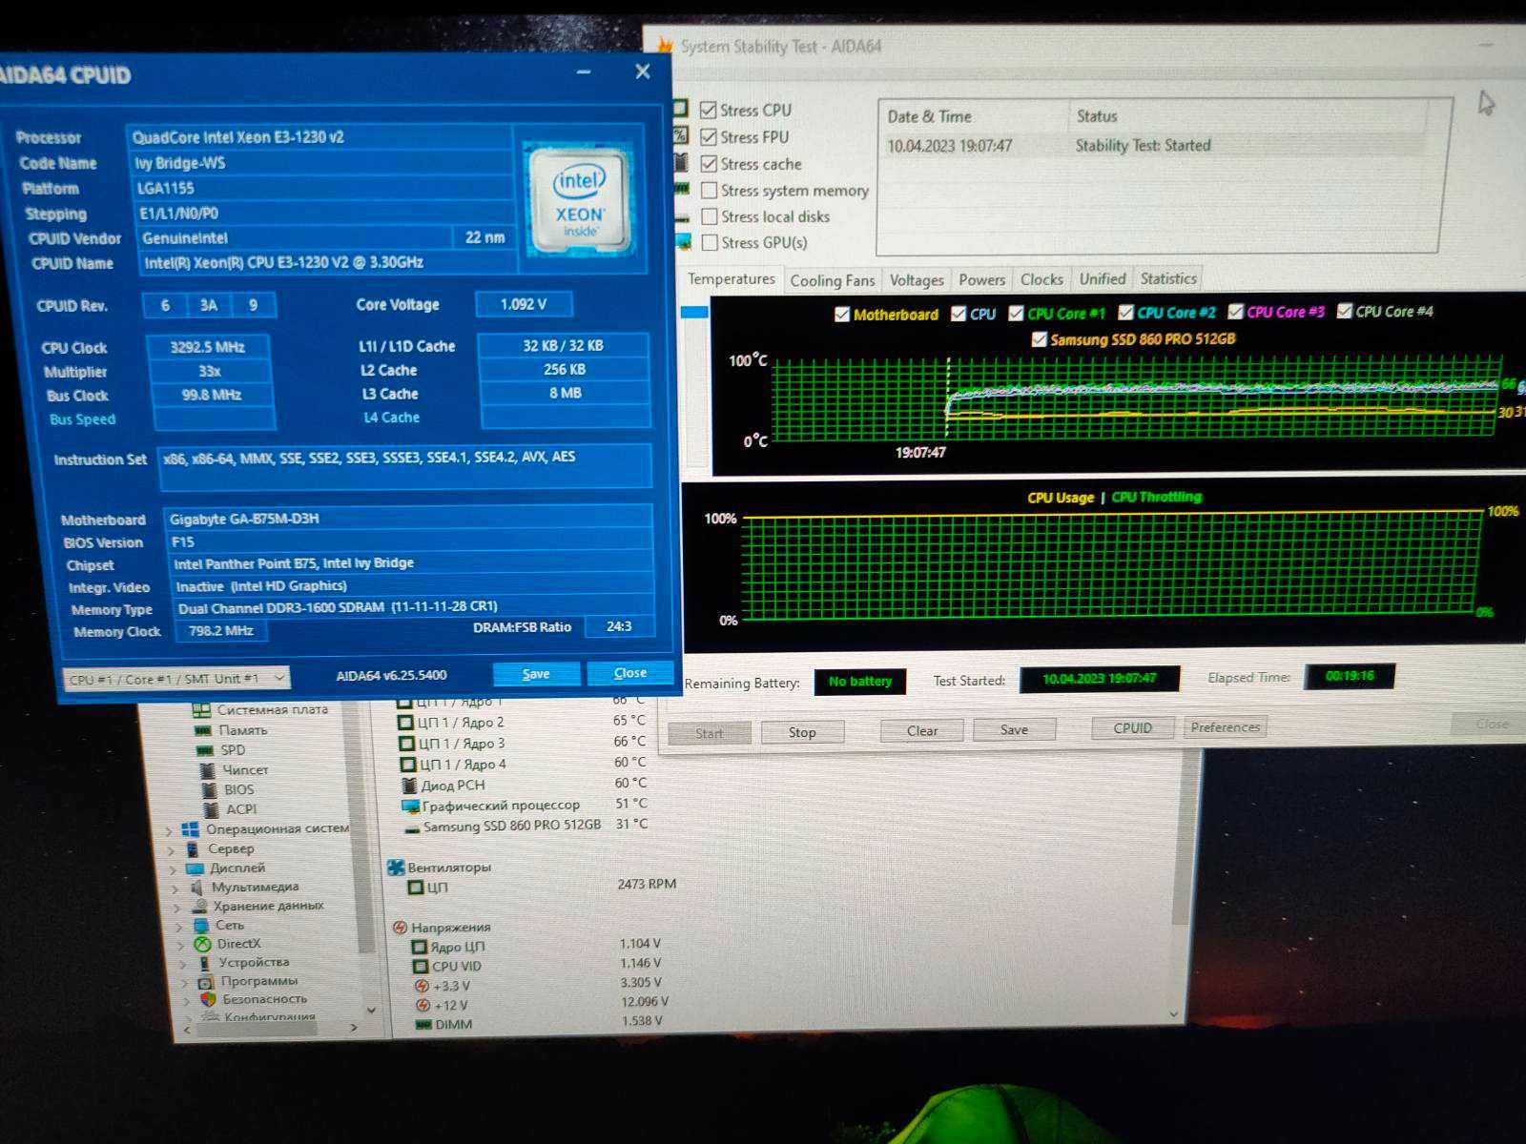This screenshot has width=1526, height=1144.
Task: Click the +12 V voltage icon
Action: (x=422, y=1005)
